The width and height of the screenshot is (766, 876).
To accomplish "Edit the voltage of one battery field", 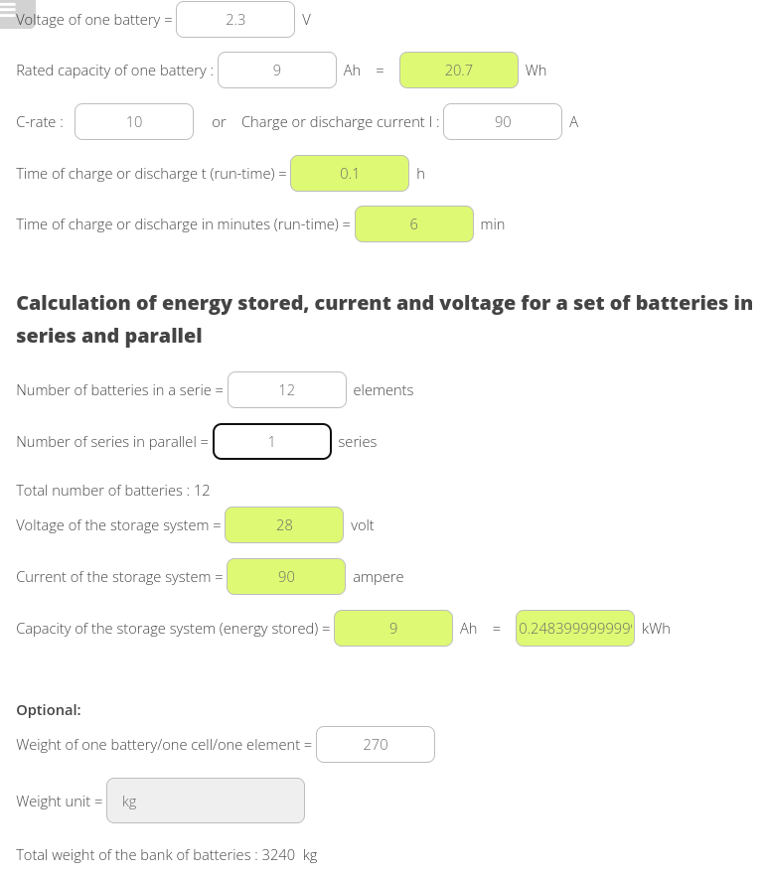I will pos(235,20).
